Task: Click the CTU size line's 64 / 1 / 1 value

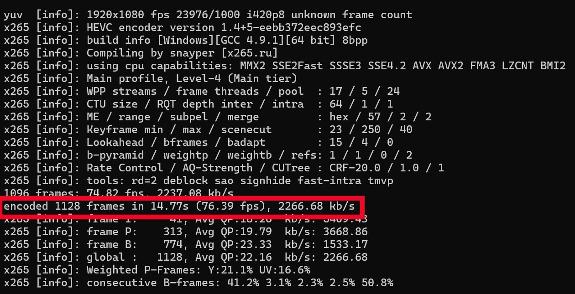Action: pos(361,104)
